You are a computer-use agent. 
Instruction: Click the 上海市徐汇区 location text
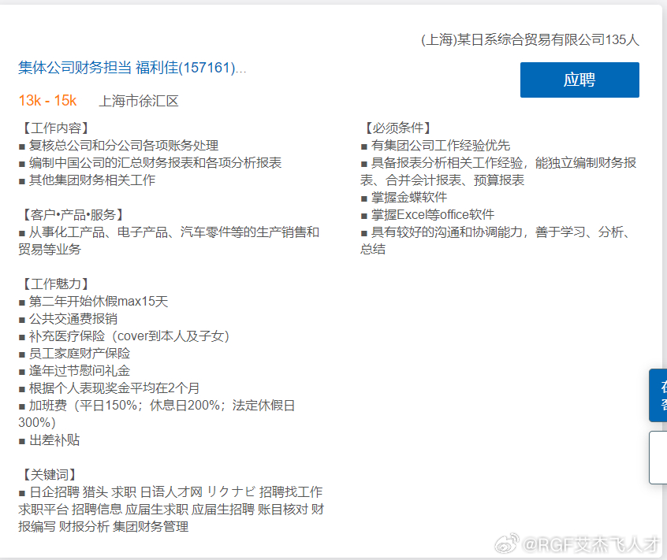[139, 101]
